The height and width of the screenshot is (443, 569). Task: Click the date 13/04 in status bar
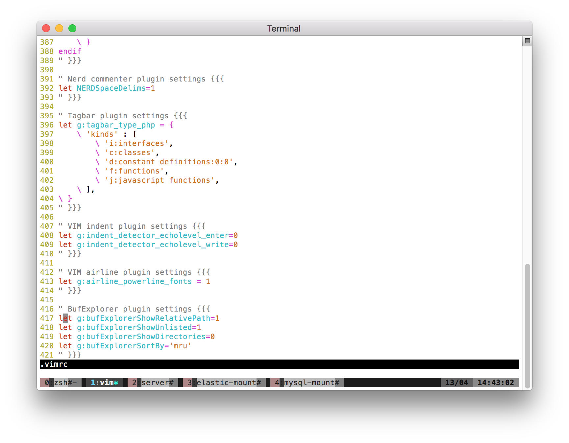coord(457,383)
